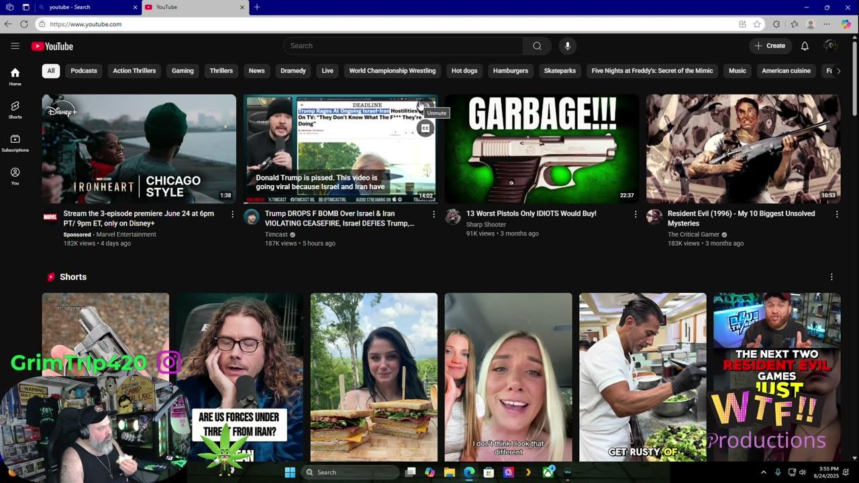859x483 pixels.
Task: Click the Create button
Action: click(x=770, y=46)
